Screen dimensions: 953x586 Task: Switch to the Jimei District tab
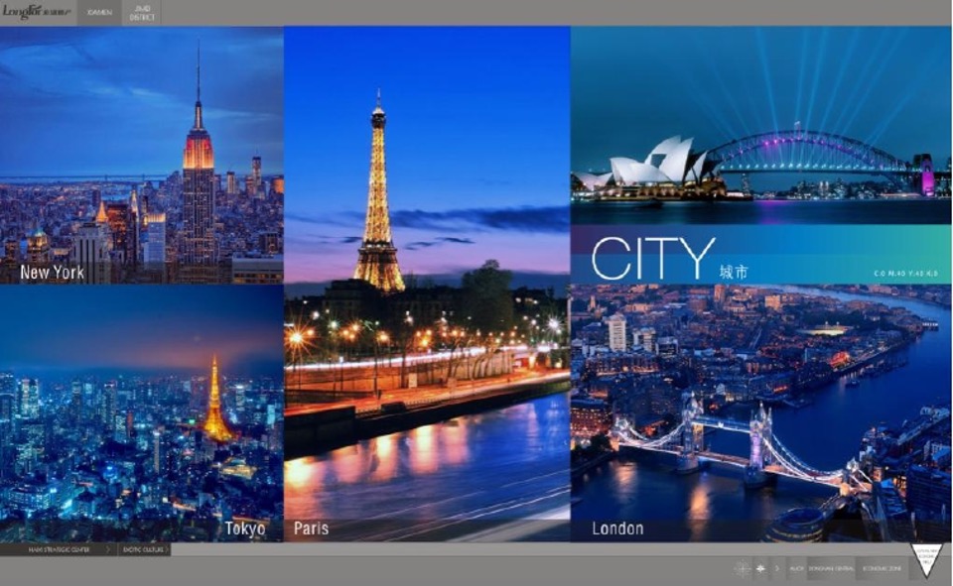143,12
